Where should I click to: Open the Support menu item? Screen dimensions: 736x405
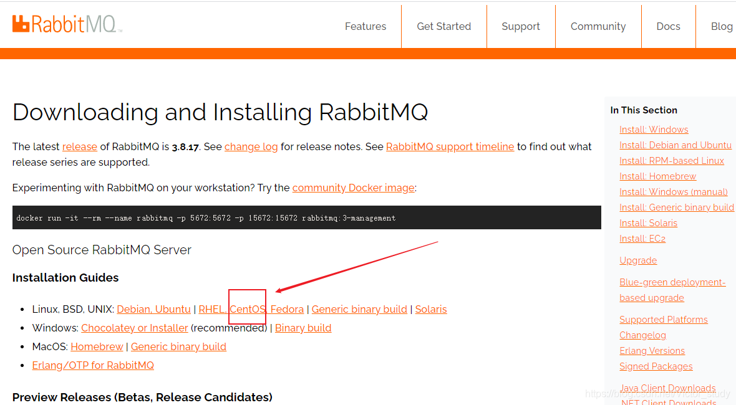click(x=521, y=26)
